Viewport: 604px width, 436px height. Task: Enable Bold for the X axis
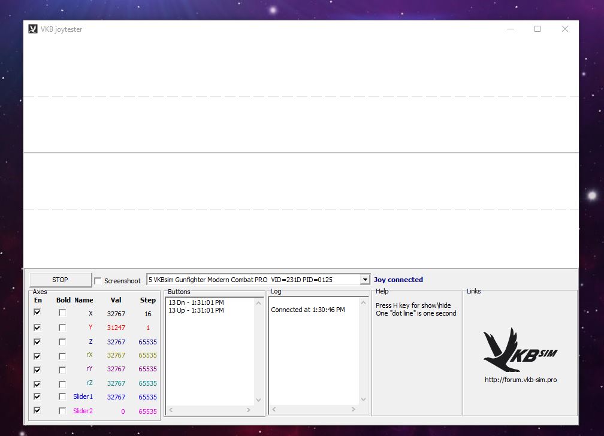62,313
